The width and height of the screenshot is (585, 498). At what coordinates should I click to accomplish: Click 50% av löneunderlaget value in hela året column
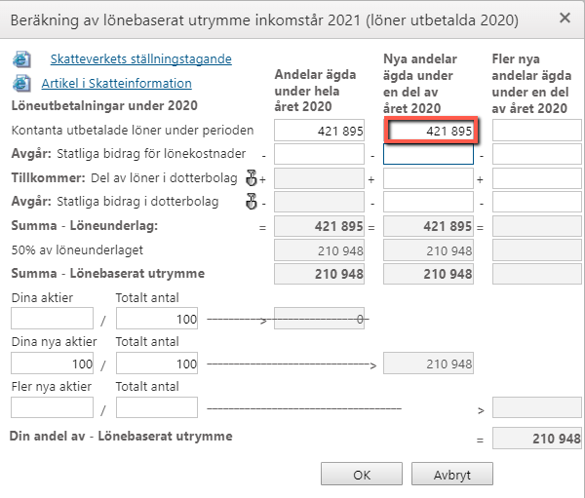tap(320, 249)
